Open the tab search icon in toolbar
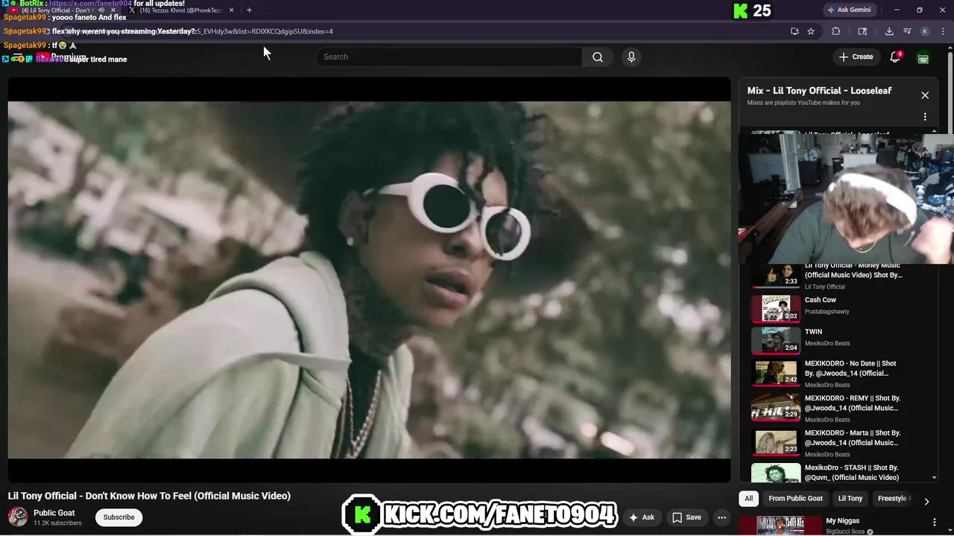 pyautogui.click(x=862, y=31)
